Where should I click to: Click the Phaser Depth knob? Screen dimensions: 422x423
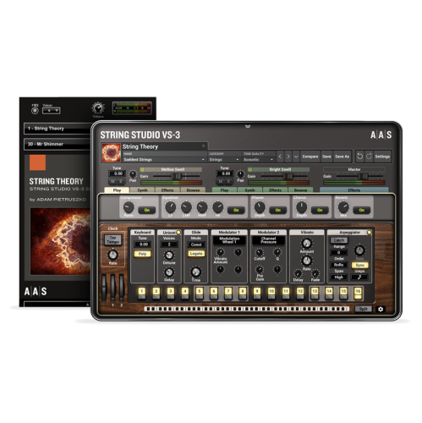(260, 207)
